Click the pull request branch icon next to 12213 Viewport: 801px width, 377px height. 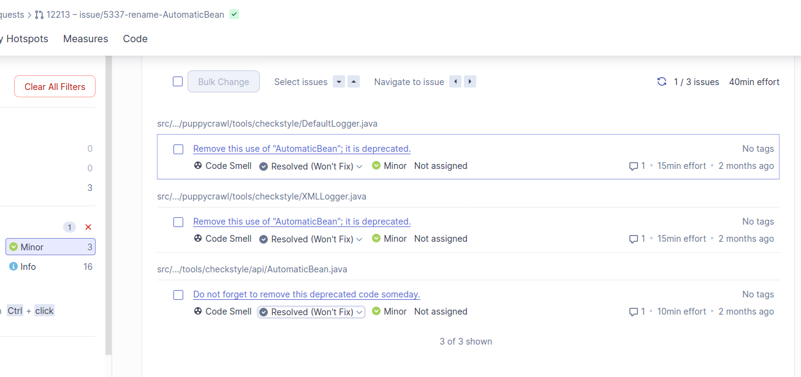tap(39, 15)
